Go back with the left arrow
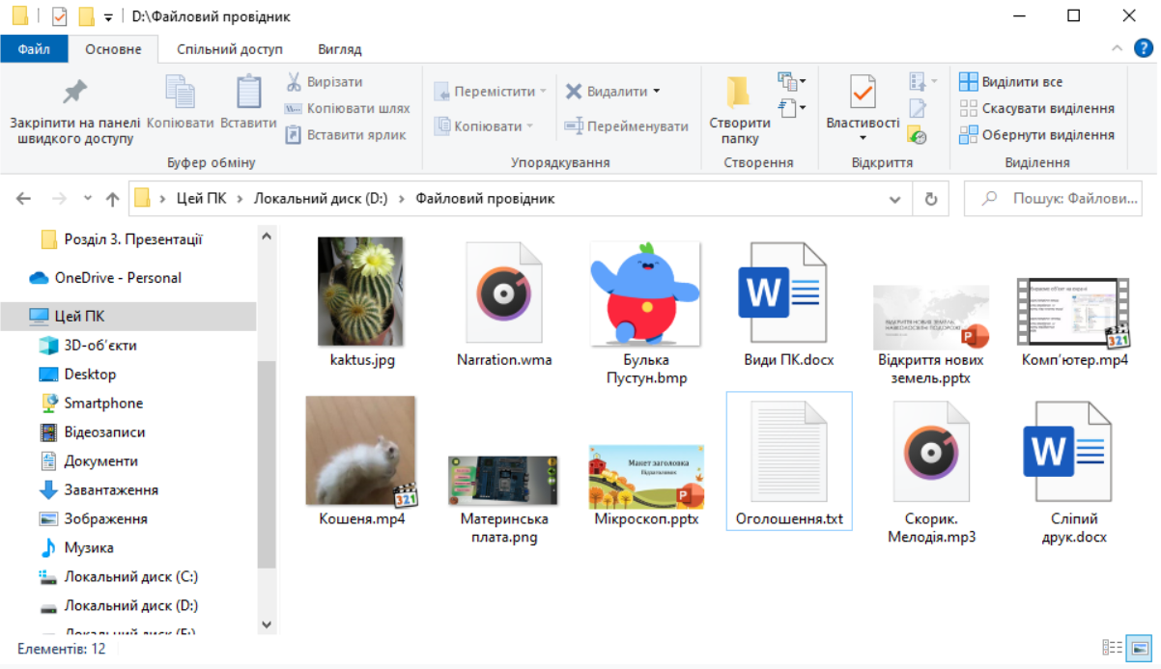This screenshot has height=669, width=1161. [24, 199]
